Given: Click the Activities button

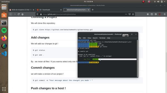Looking at the screenshot, I should click(x=5, y=2).
